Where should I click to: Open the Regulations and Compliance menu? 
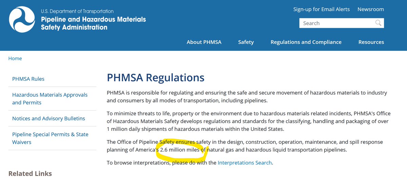pyautogui.click(x=306, y=42)
